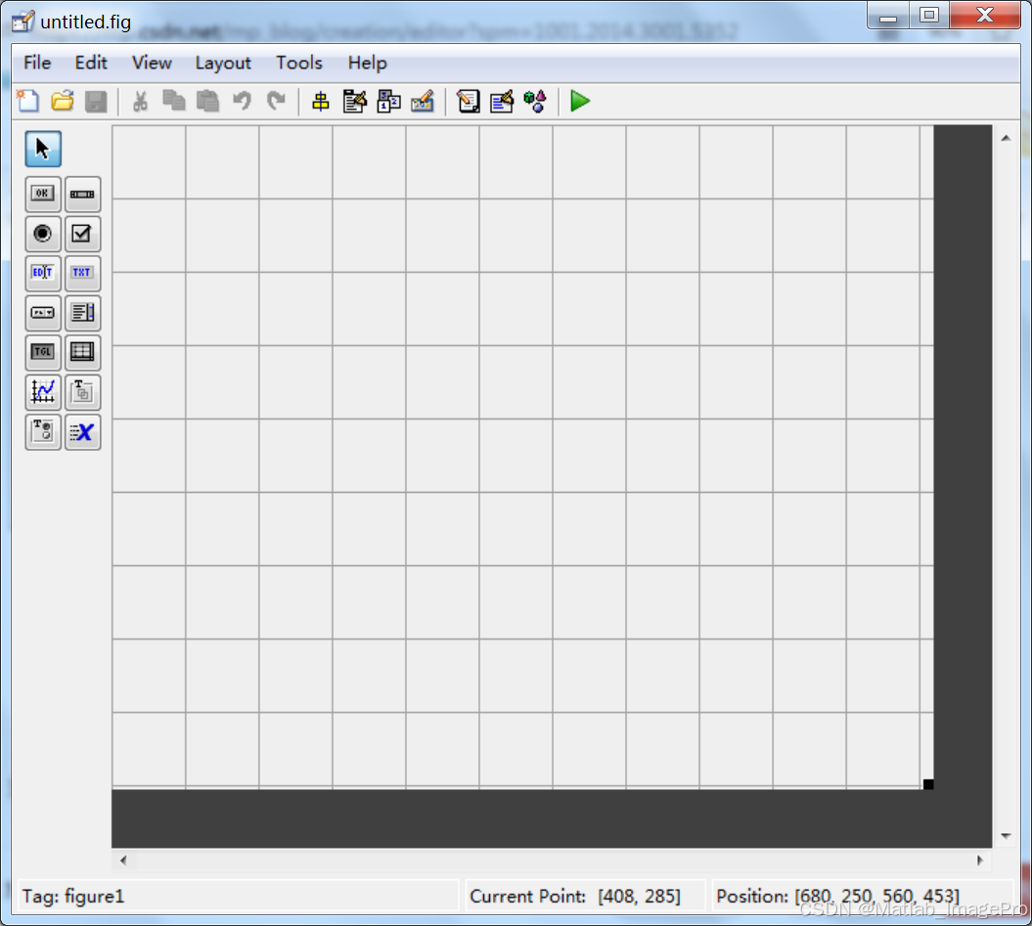
Task: Open the Menu Editor
Action: (355, 102)
